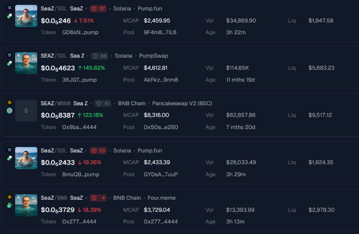Select price change 18.39% down

(89, 210)
